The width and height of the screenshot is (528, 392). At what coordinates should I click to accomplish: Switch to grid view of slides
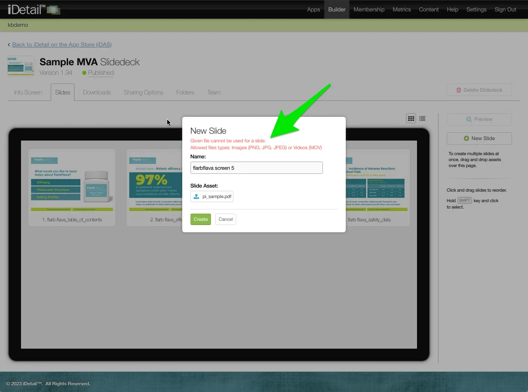[x=411, y=119]
